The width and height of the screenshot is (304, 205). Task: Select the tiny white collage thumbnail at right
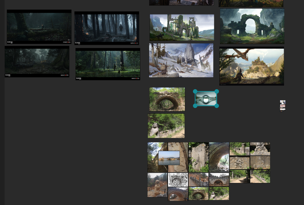(283, 106)
